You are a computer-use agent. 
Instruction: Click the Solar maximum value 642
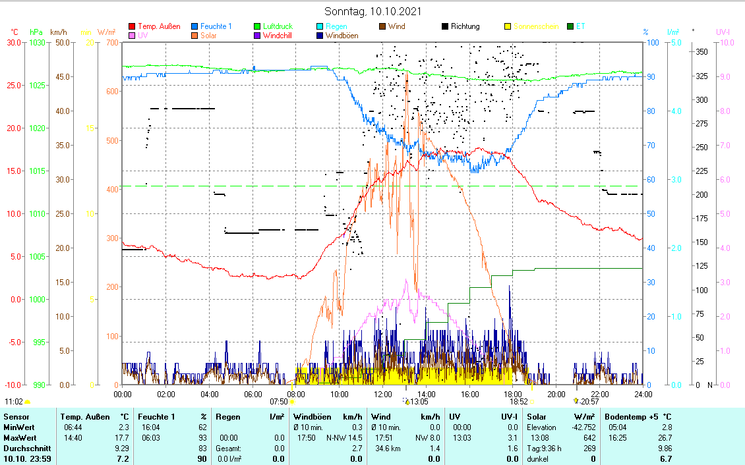(x=589, y=438)
